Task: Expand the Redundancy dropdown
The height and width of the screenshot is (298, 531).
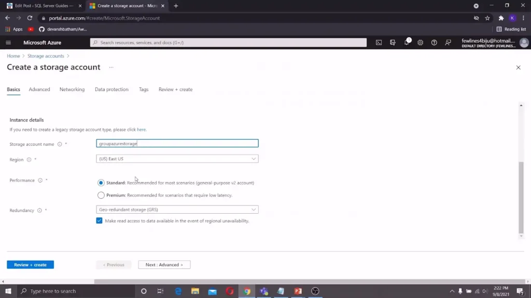Action: [177, 210]
